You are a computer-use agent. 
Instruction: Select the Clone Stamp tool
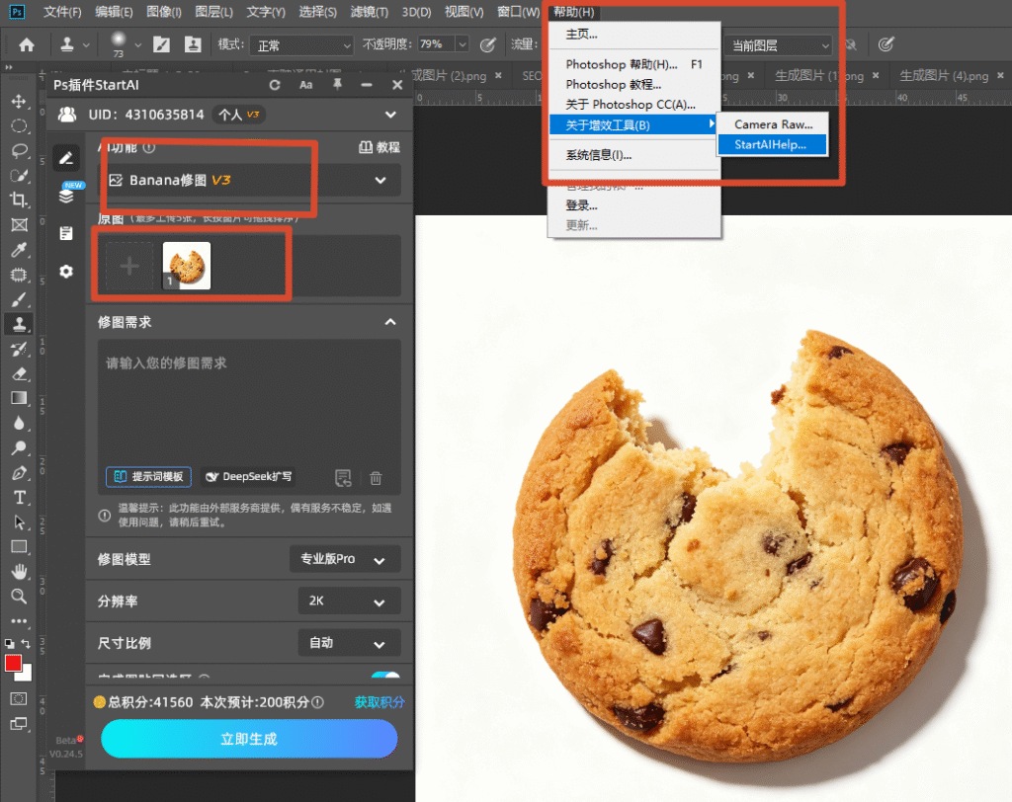[x=19, y=324]
